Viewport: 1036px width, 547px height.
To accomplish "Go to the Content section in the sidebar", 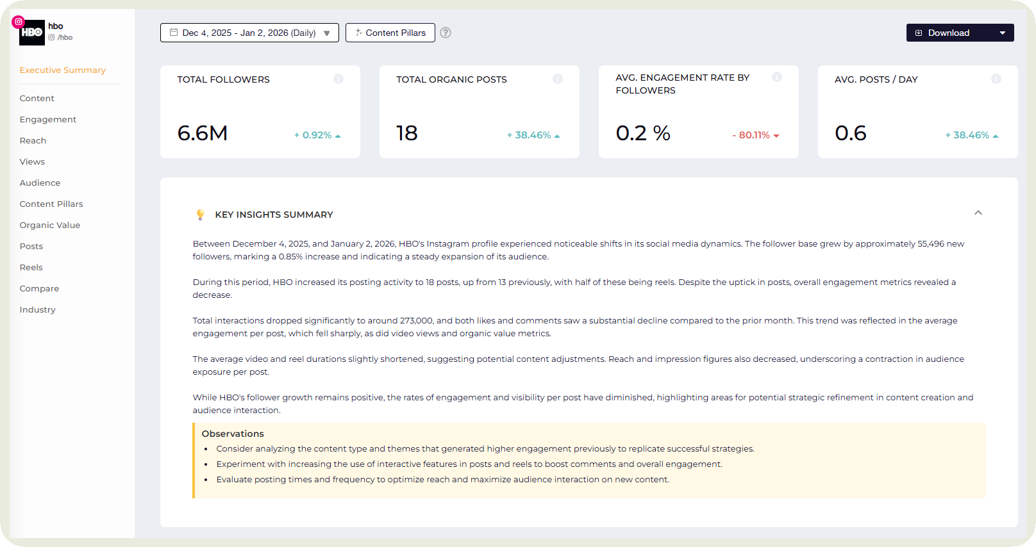I will tap(37, 98).
